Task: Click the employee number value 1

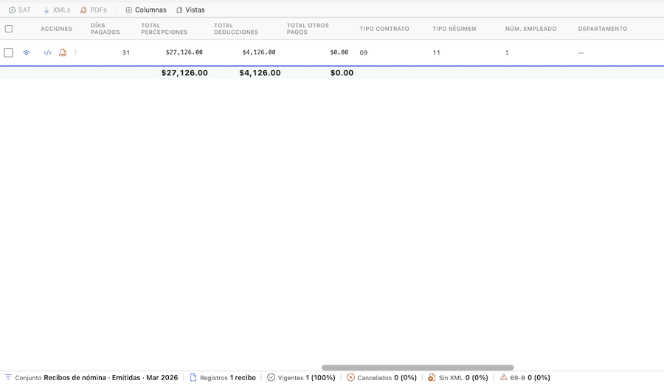Action: (x=507, y=53)
